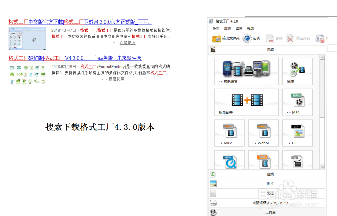Select the GIF conversion tile
This screenshot has width=337, height=216.
coord(298,133)
